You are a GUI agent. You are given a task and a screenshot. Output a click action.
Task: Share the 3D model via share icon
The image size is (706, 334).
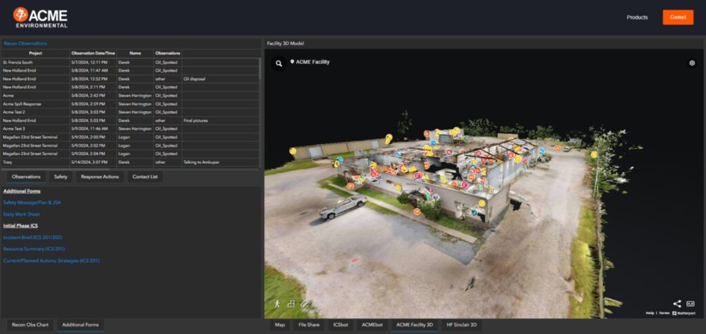[x=677, y=304]
